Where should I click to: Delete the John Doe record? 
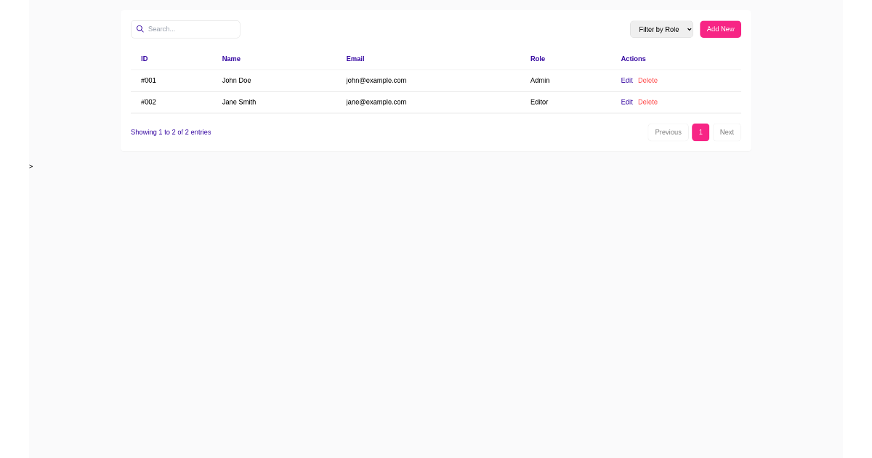[x=647, y=81]
